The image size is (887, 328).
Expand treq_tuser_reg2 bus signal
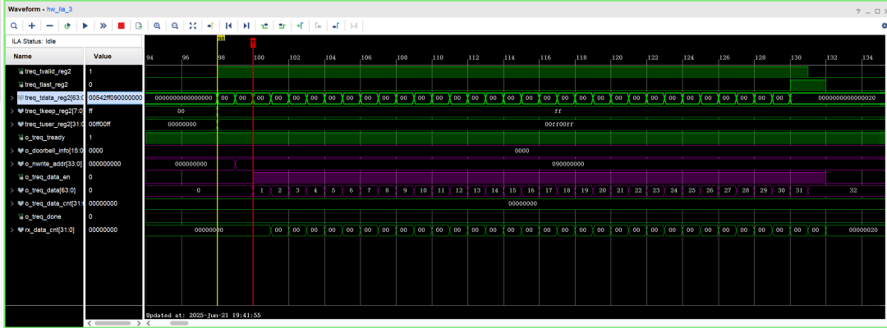(x=12, y=124)
